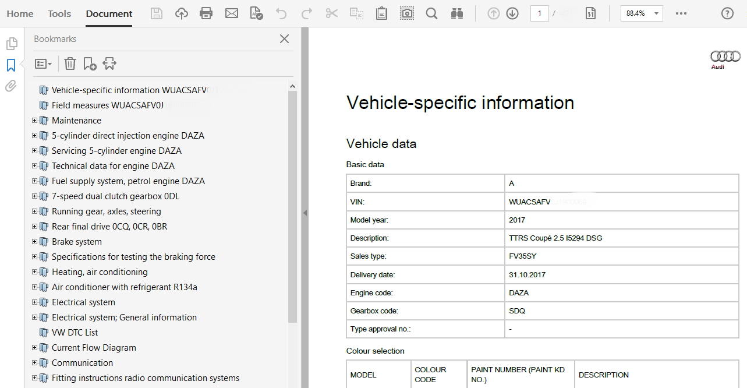The width and height of the screenshot is (747, 388).
Task: Expand the Brake system bookmark node
Action: pos(34,242)
